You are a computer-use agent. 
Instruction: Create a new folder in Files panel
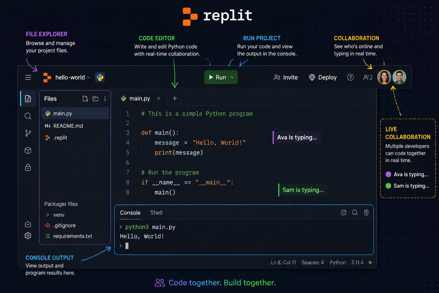coord(95,99)
